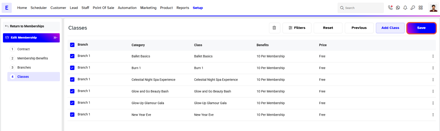Open the Scheduler menu
Viewport: 440px width, 131px height.
(x=39, y=8)
